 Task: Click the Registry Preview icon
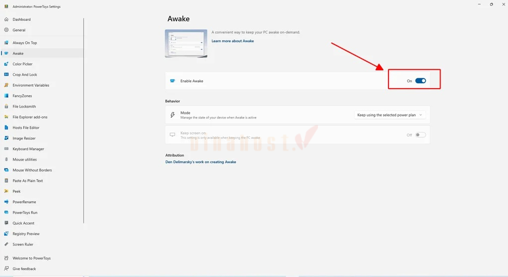[x=6, y=233]
